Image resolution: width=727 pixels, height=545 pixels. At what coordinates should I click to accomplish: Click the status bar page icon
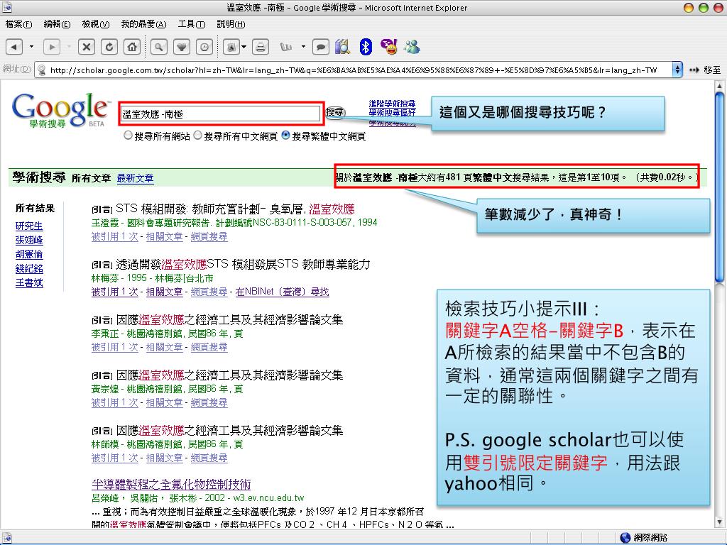[6, 538]
